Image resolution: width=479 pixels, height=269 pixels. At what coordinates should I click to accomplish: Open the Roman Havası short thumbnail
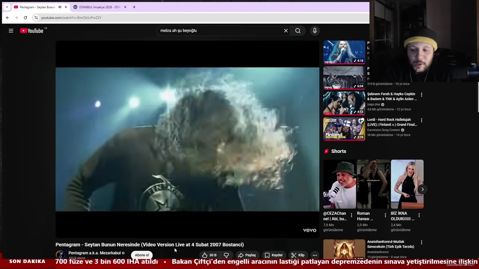(373, 184)
